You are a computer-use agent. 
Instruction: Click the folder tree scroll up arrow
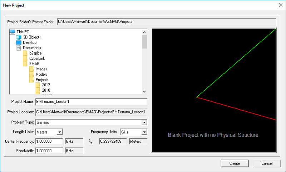click(144, 32)
